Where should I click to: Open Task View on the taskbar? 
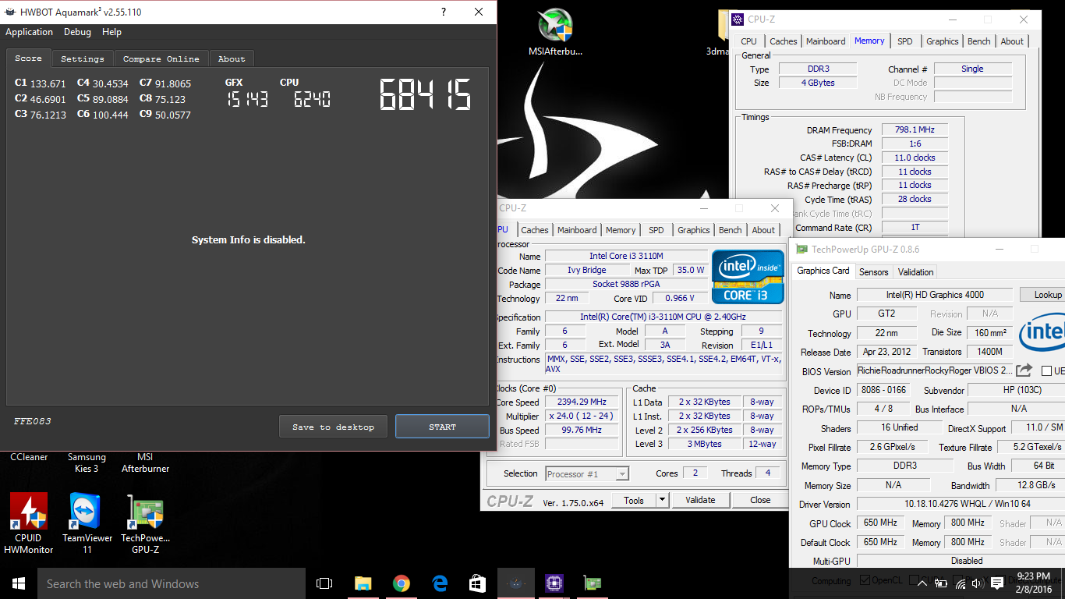pos(324,583)
